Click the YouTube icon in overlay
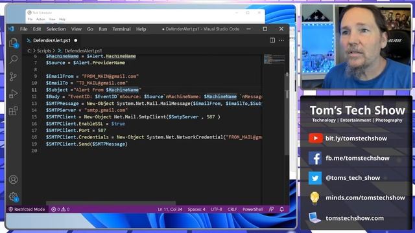 (x=315, y=138)
